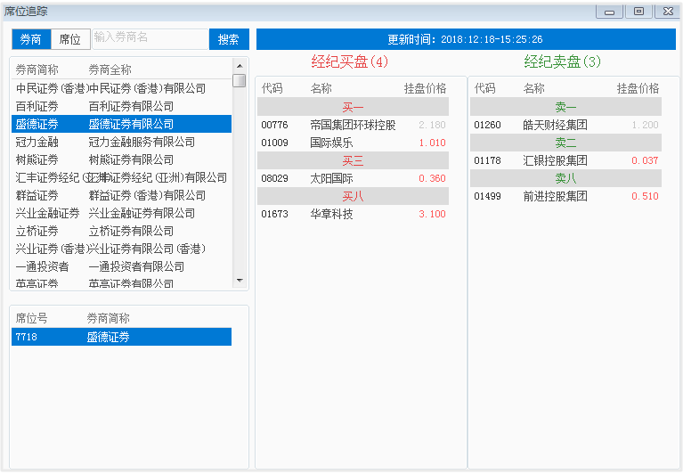This screenshot has height=474, width=683.
Task: Select seat number 7718 row
Action: [x=120, y=337]
